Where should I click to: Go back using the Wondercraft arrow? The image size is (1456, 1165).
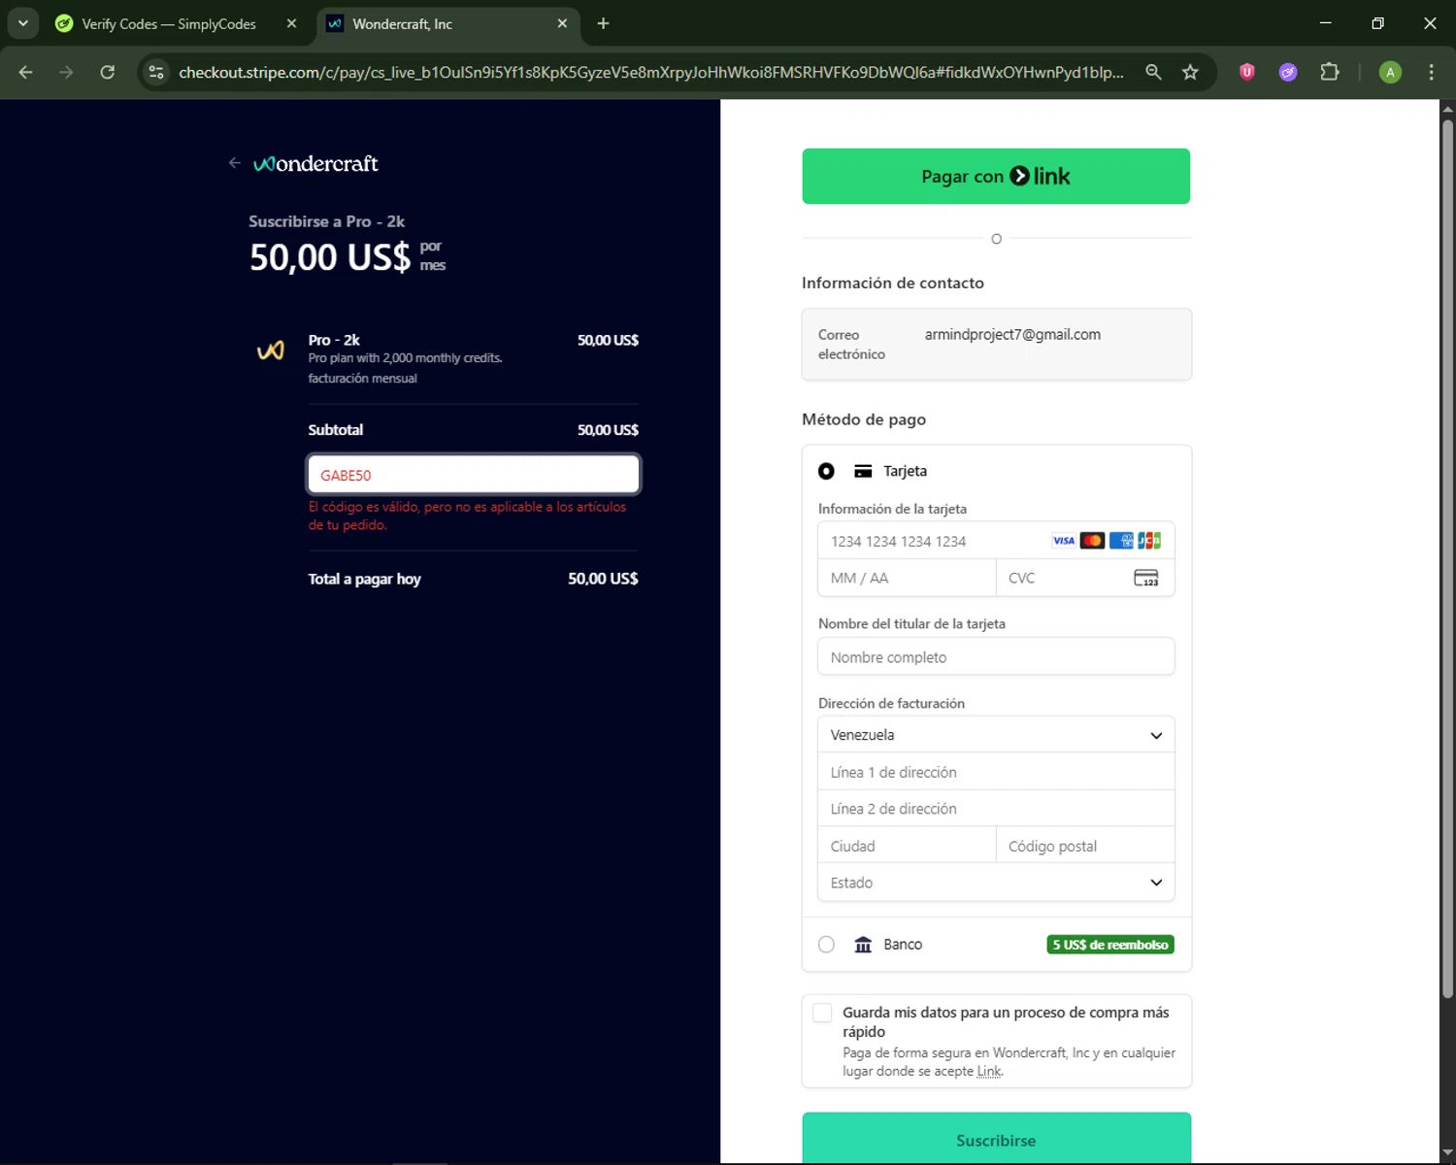[234, 163]
